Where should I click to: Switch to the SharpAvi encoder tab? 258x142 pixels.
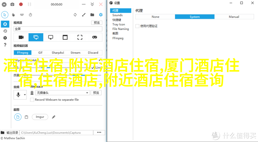58,53
